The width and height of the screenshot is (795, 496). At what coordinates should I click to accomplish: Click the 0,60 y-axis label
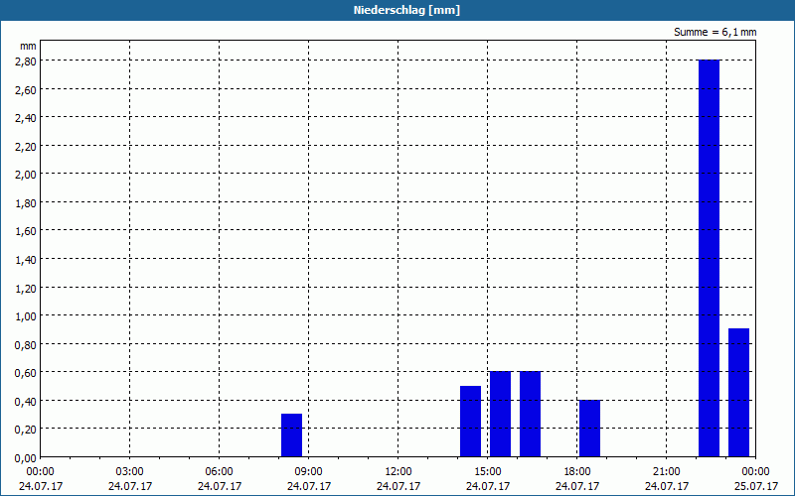click(28, 373)
